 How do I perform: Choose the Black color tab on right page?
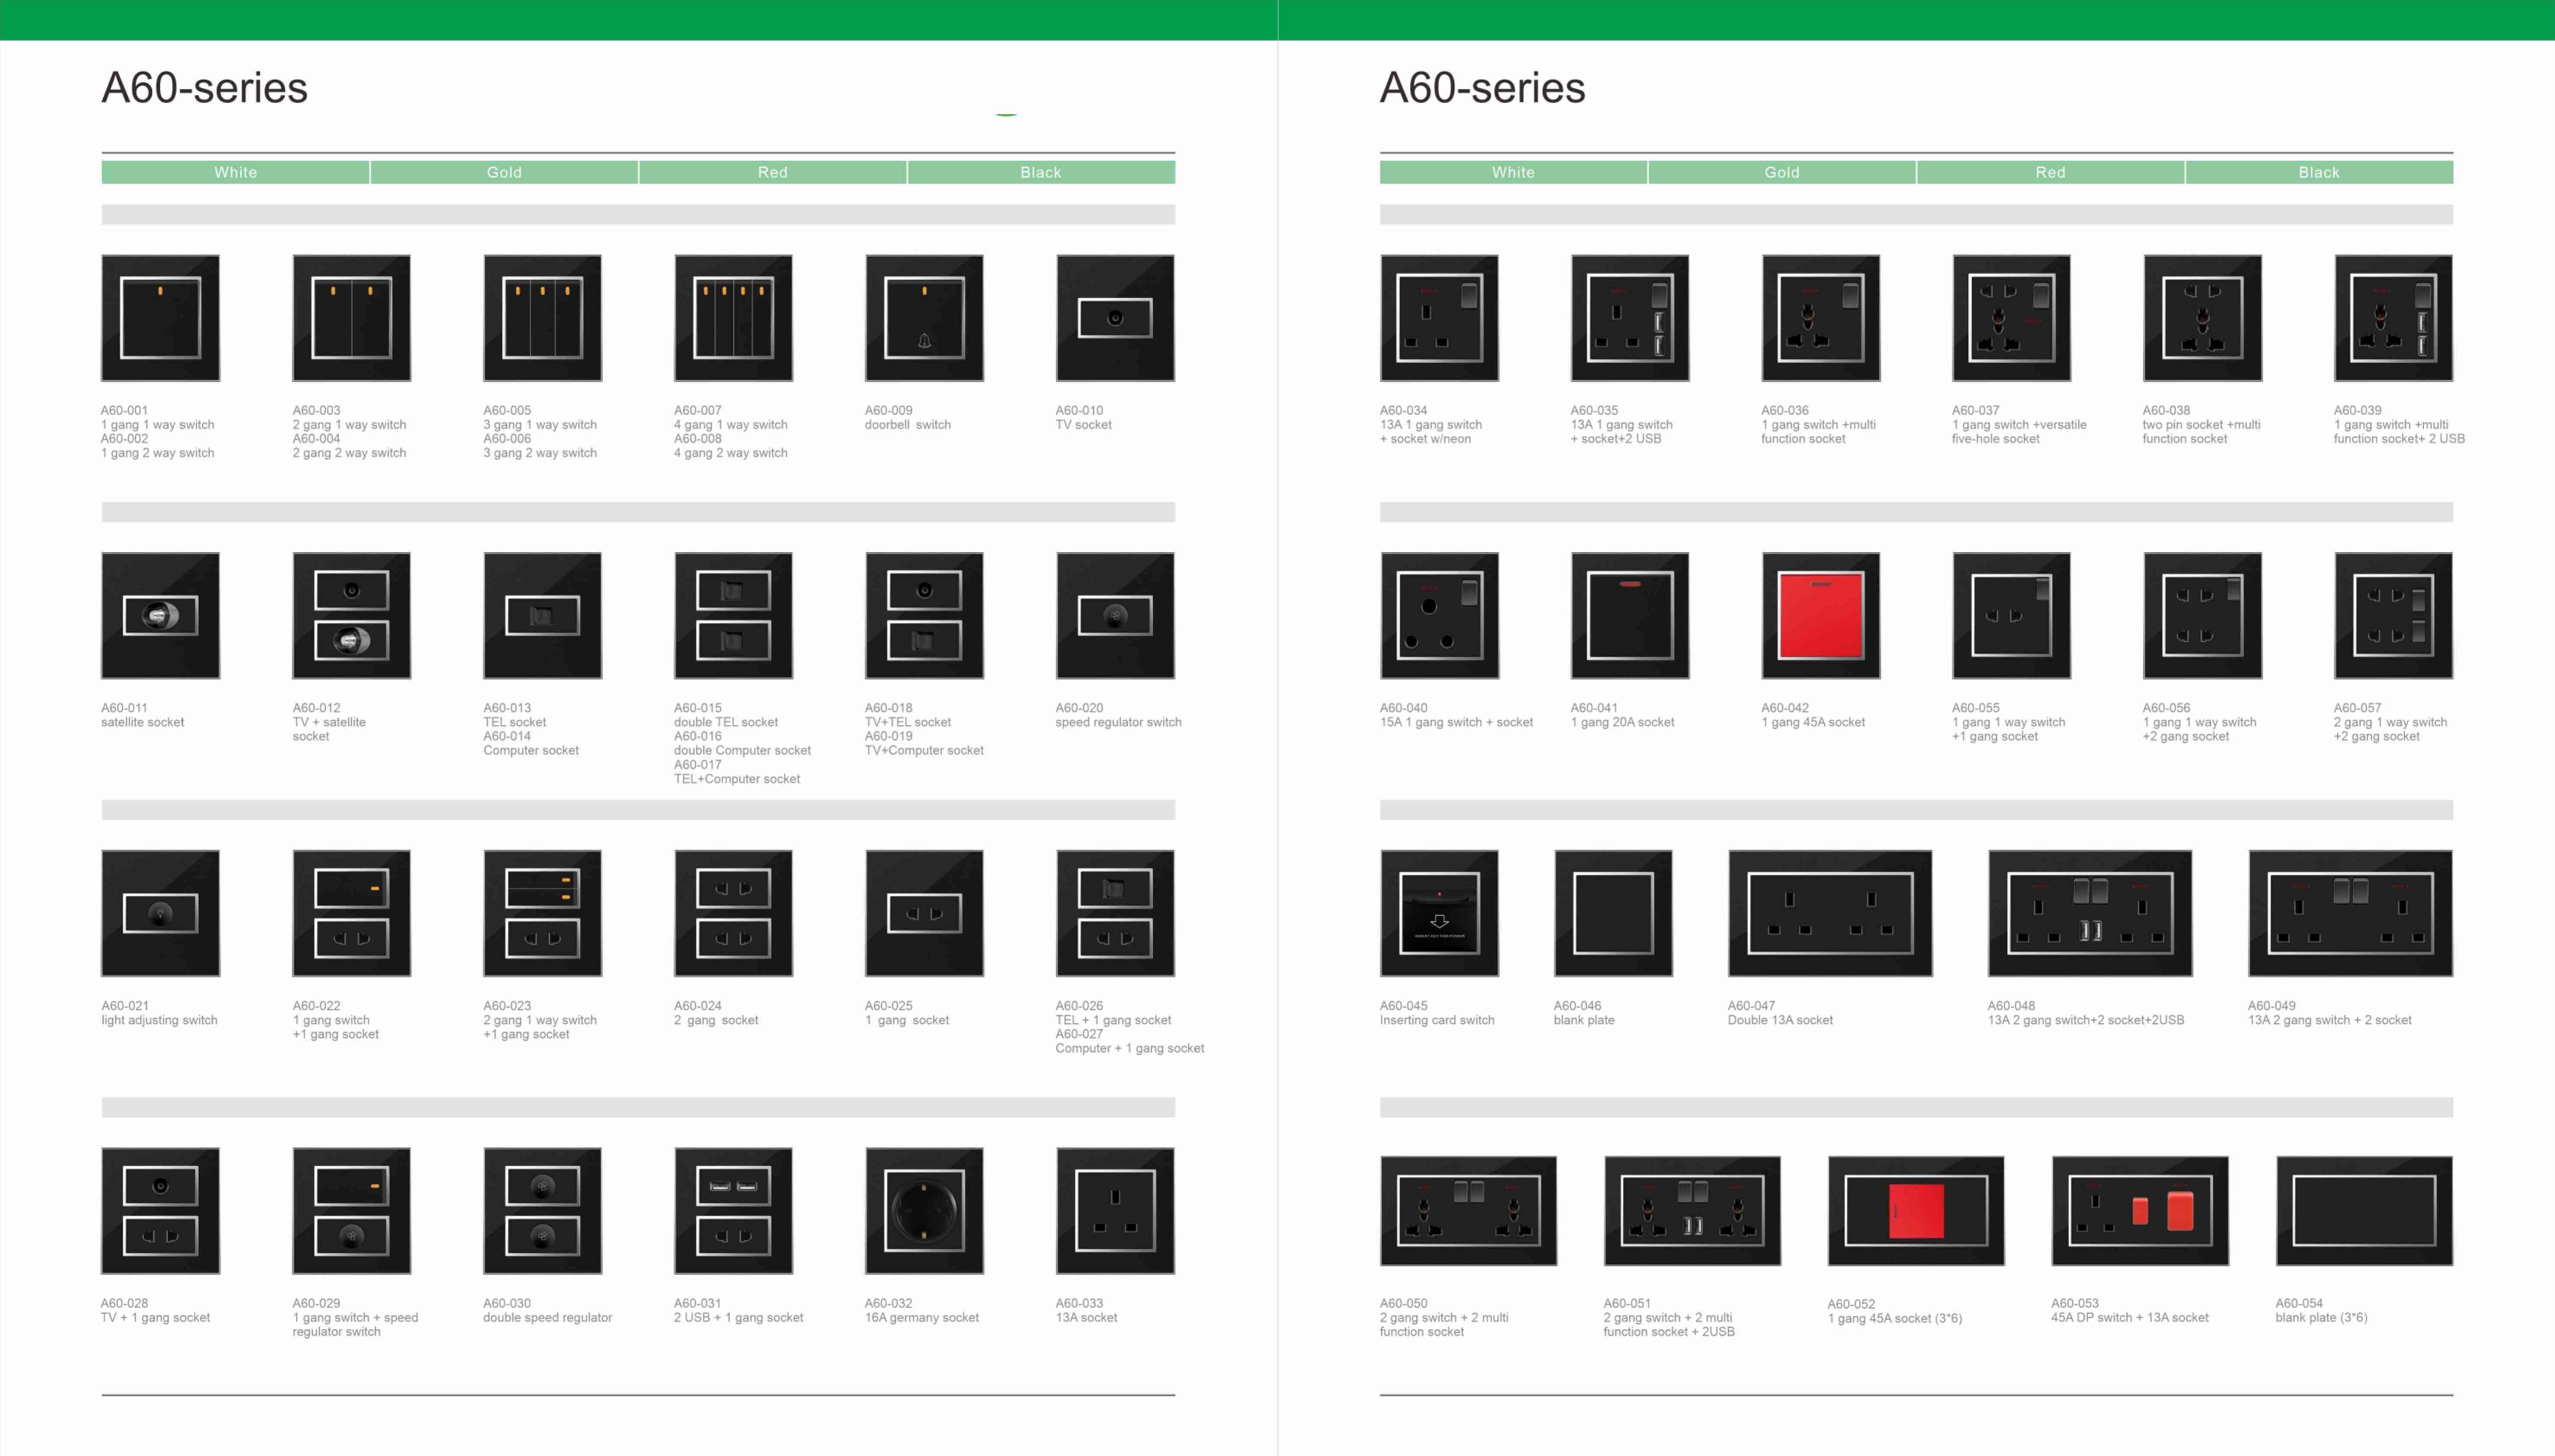2319,172
